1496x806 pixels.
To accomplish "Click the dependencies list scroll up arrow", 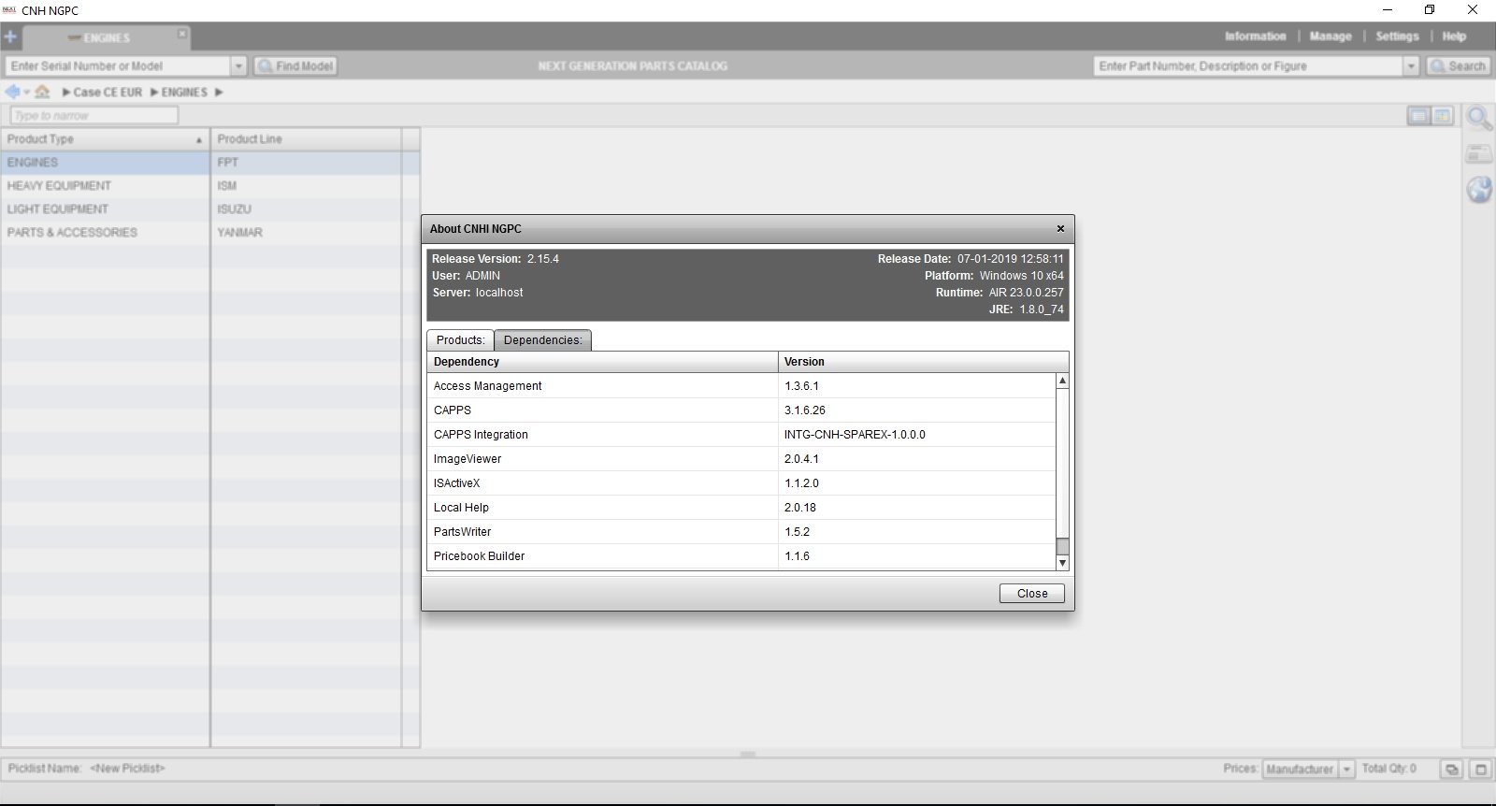I will point(1062,381).
